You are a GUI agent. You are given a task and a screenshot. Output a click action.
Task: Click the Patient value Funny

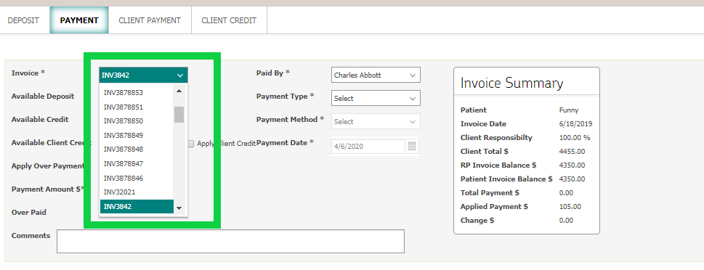pos(569,110)
